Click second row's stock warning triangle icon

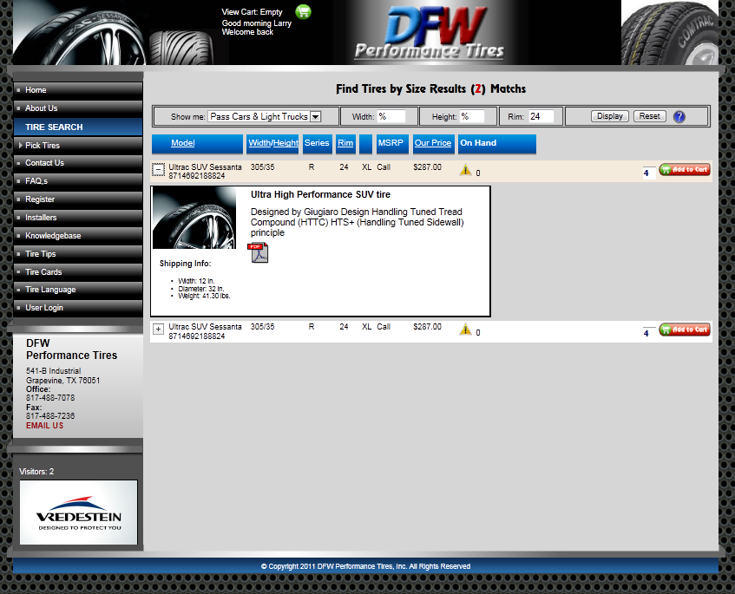point(465,330)
